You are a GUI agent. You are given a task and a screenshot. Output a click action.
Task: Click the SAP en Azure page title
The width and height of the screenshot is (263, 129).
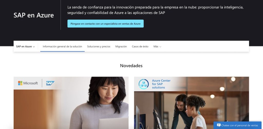pos(34,15)
